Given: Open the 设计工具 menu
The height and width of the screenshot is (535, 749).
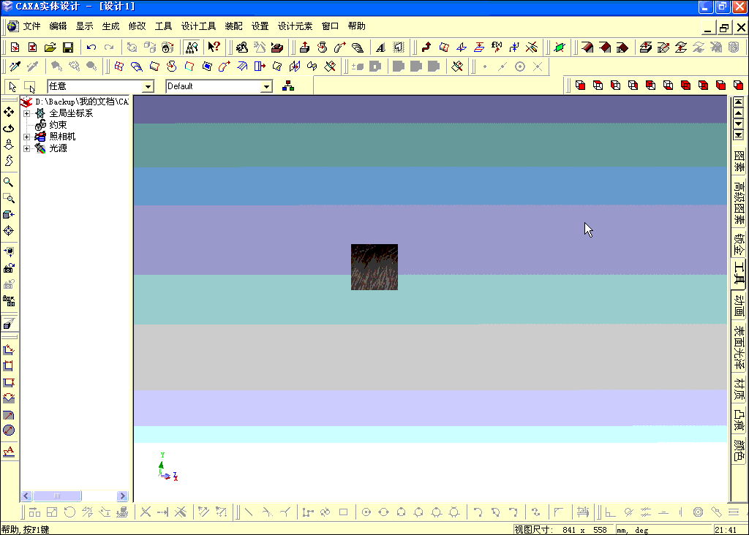Looking at the screenshot, I should coord(198,26).
